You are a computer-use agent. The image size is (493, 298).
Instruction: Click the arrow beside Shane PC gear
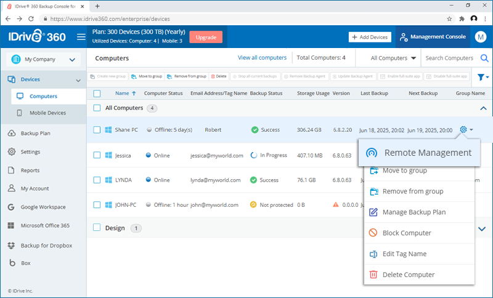(x=471, y=129)
